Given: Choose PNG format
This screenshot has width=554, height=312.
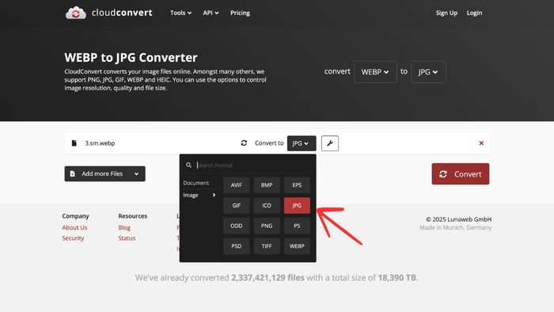Looking at the screenshot, I should point(267,226).
